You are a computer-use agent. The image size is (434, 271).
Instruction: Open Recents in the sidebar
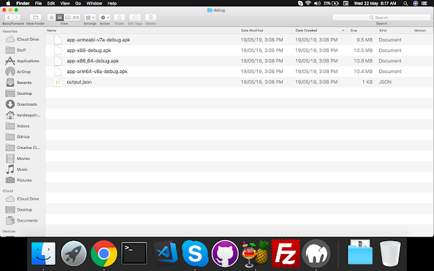pyautogui.click(x=18, y=83)
